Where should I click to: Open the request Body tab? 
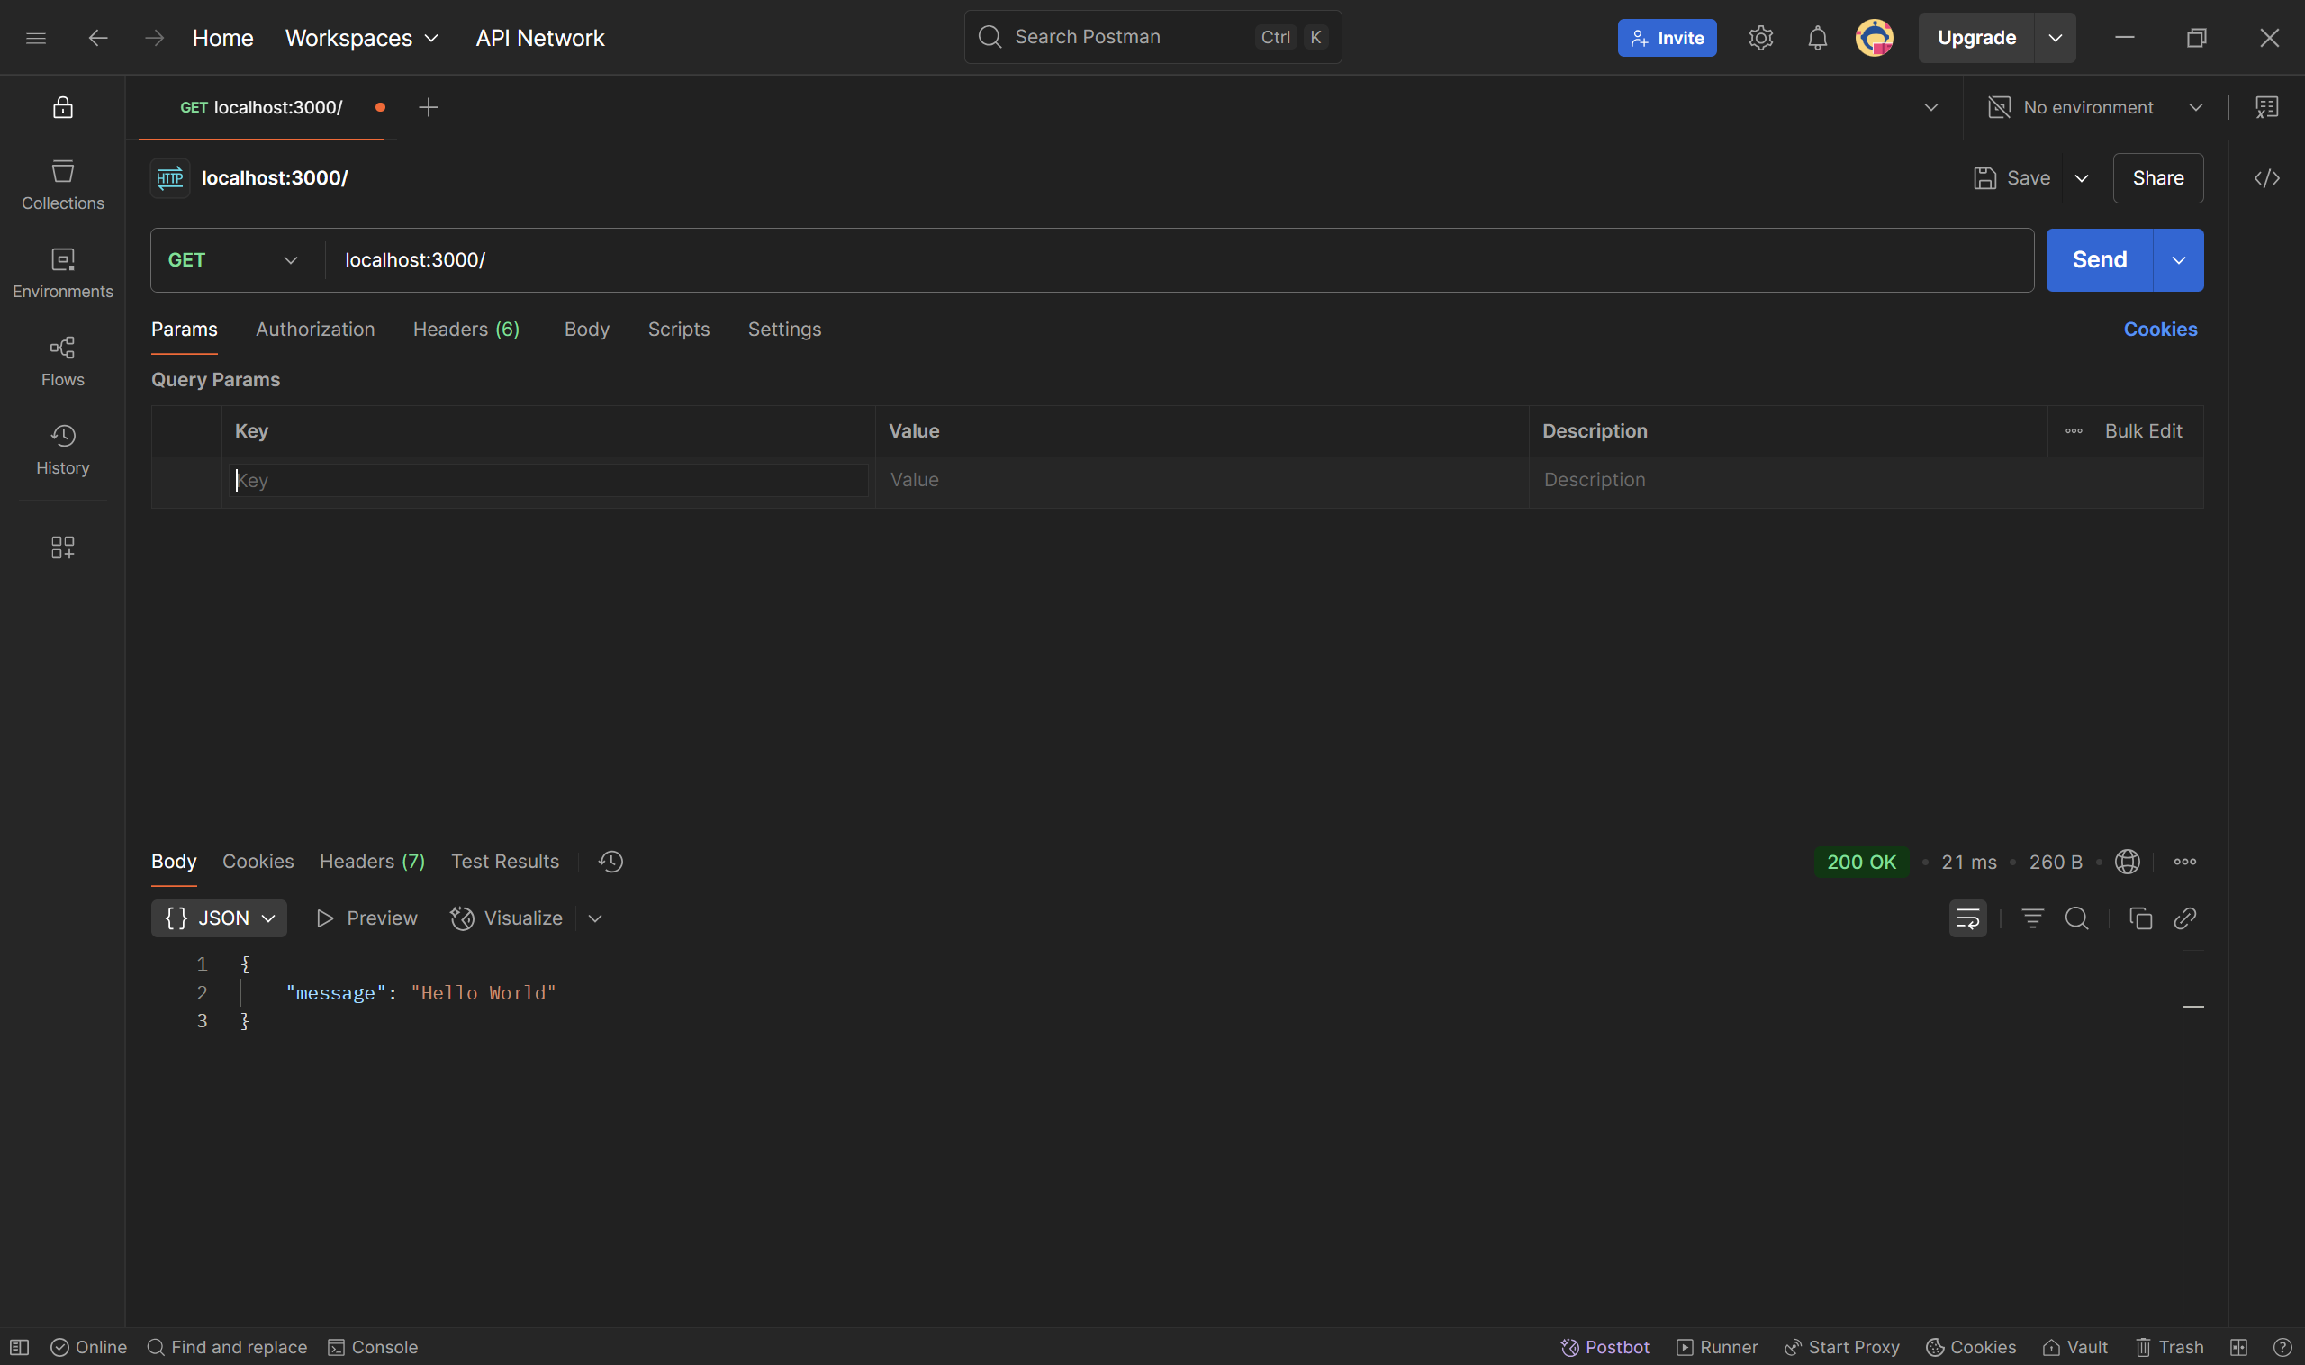point(587,330)
